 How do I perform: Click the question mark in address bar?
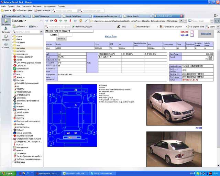(x=181, y=21)
